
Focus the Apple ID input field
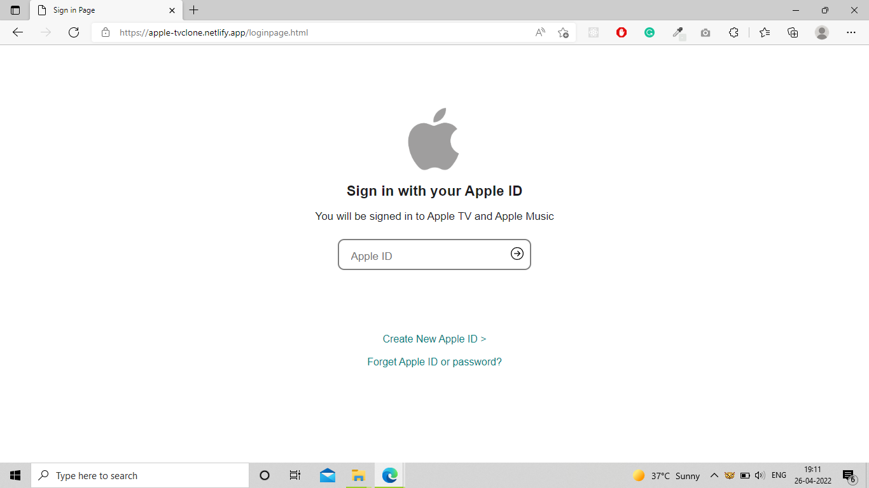tap(434, 254)
